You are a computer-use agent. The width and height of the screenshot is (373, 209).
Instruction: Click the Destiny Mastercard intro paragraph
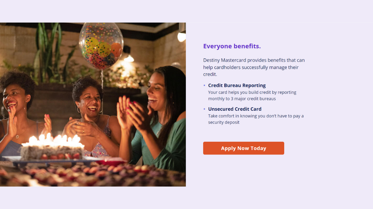254,67
